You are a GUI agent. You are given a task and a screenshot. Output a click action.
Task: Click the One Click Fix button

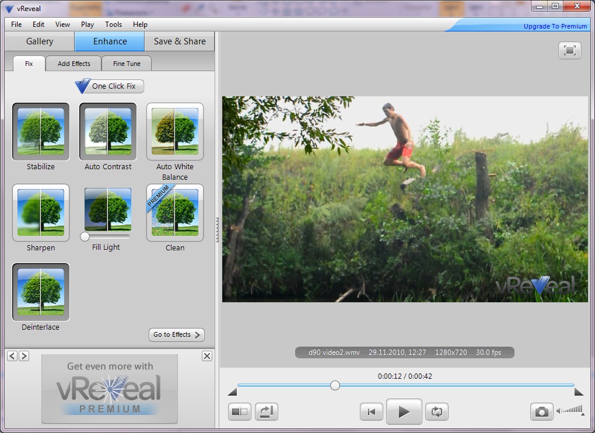click(x=110, y=86)
